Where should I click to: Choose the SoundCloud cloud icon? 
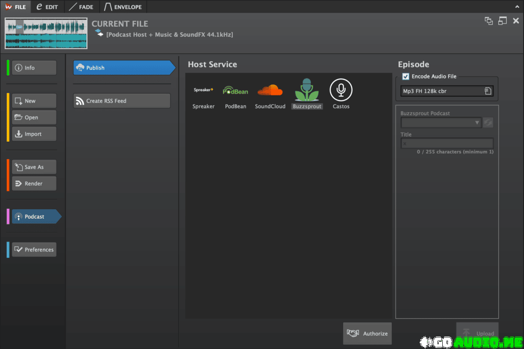click(x=270, y=91)
